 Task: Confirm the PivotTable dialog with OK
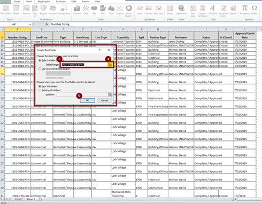click(x=87, y=100)
